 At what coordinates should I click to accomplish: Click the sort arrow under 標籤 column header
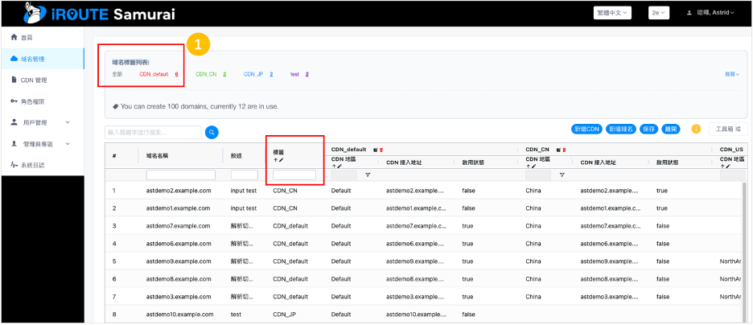[276, 160]
